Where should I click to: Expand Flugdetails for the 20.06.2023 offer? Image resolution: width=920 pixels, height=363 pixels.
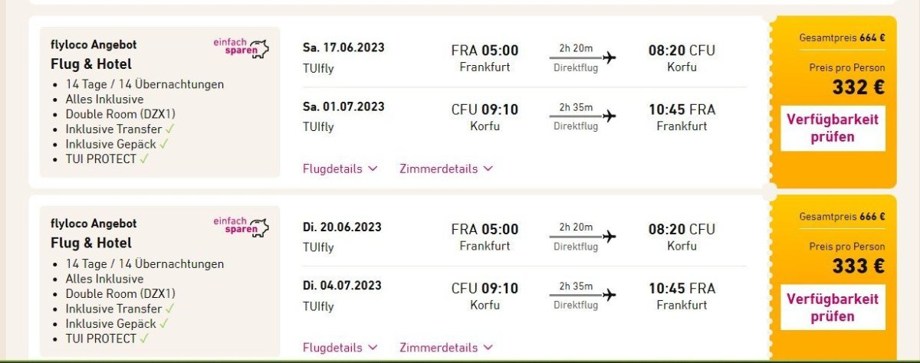click(340, 348)
